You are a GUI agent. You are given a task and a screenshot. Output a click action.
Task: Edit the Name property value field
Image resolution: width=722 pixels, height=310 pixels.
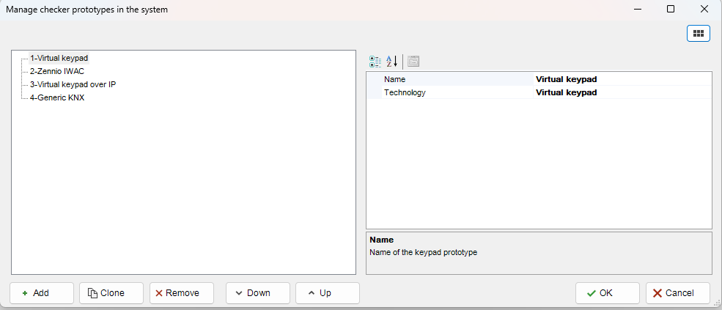[x=622, y=79]
